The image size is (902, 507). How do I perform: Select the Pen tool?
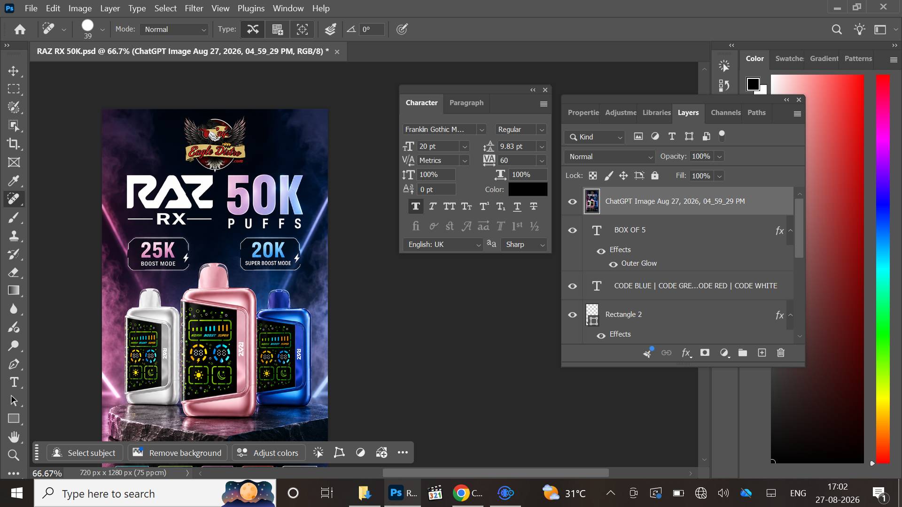coord(14,364)
